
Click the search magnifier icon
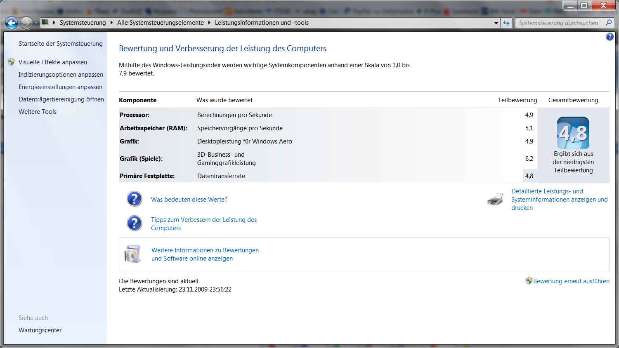(609, 23)
